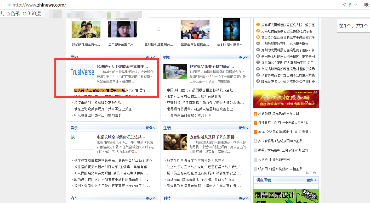Click the 第52届金马奖周六 caption link
This screenshot has width=370, height=203.
click(159, 45)
